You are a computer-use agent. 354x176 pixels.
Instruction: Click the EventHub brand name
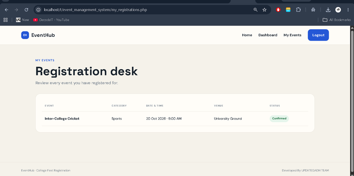point(43,35)
